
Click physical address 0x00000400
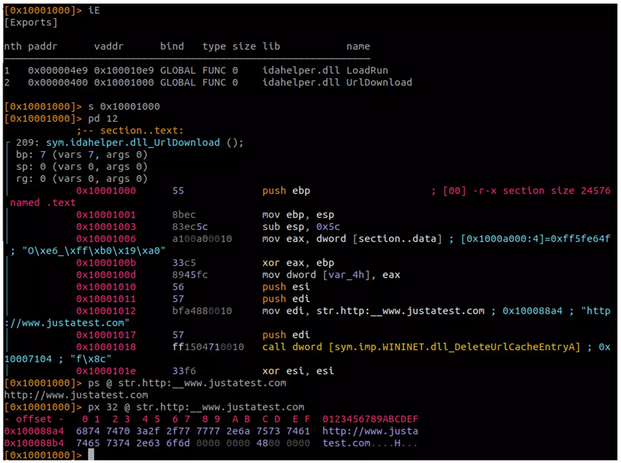point(57,82)
